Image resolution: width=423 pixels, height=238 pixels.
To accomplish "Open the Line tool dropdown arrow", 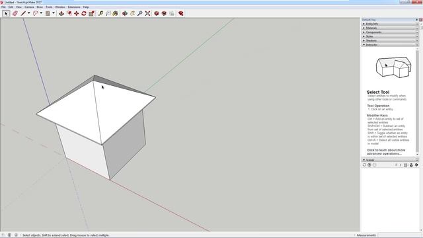I will (x=28, y=13).
